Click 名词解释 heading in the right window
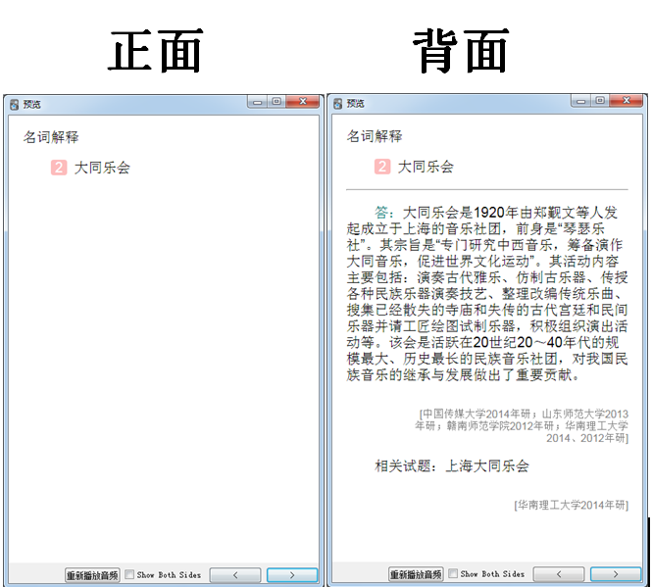The image size is (652, 587). (x=375, y=136)
